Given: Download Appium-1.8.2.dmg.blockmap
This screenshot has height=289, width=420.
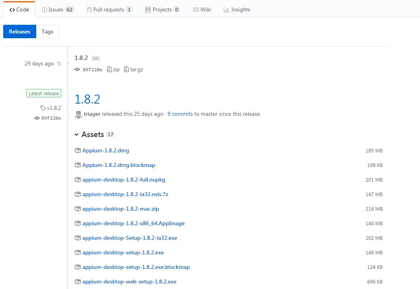Looking at the screenshot, I should coord(119,165).
